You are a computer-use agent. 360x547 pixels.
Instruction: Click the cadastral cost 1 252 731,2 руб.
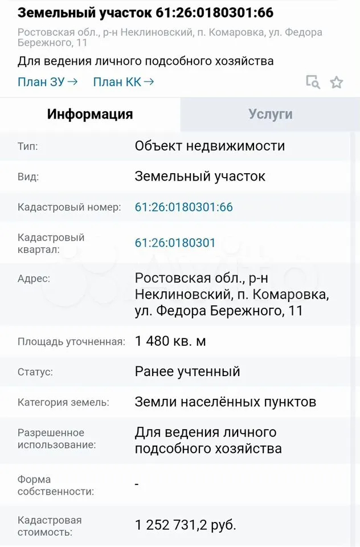point(186,525)
